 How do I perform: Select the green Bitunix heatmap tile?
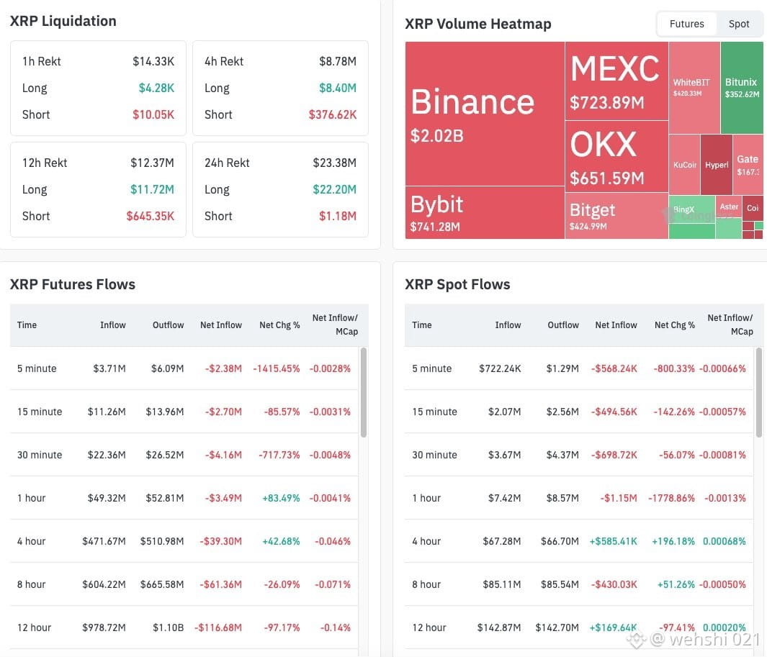[x=742, y=88]
